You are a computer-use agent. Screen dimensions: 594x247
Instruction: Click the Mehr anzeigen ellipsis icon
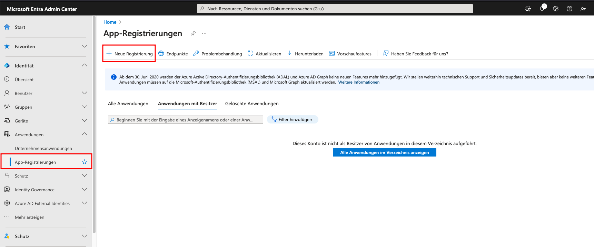pyautogui.click(x=7, y=217)
